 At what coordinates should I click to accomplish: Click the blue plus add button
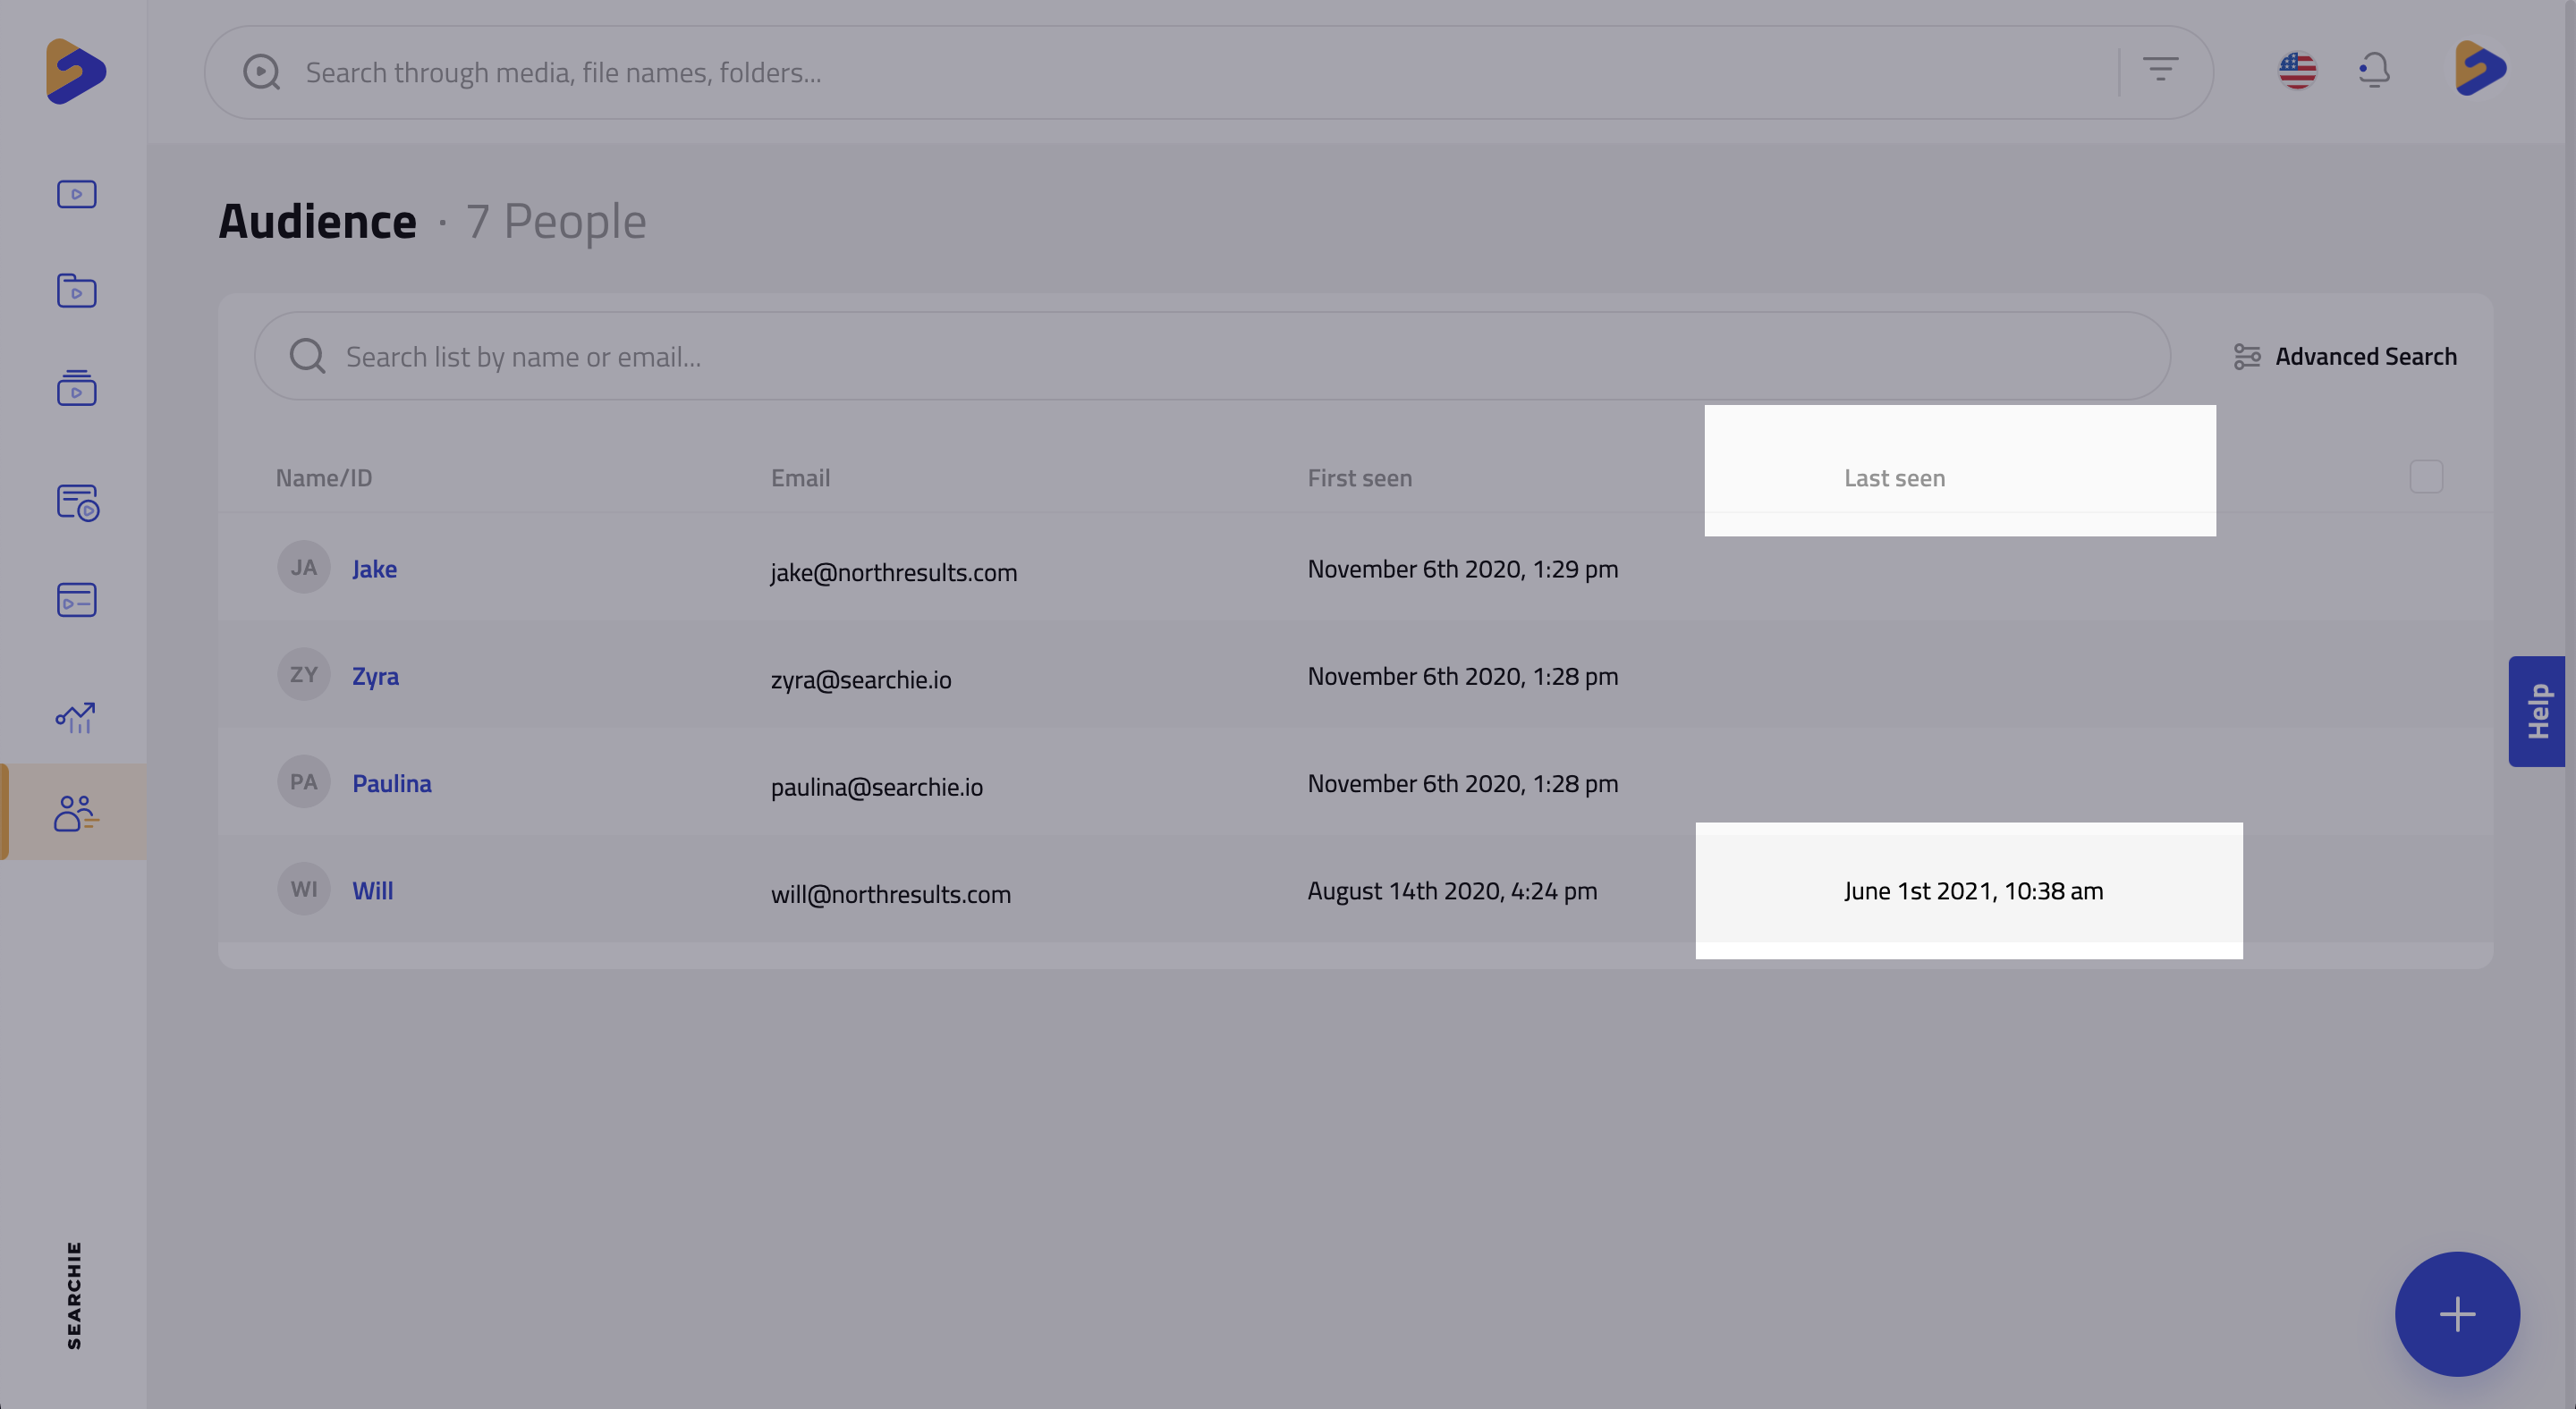[x=2456, y=1313]
